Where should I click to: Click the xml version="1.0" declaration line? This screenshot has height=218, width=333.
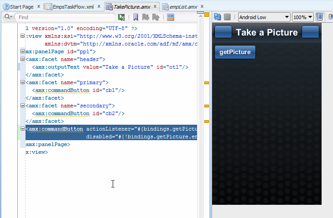[x=81, y=28]
